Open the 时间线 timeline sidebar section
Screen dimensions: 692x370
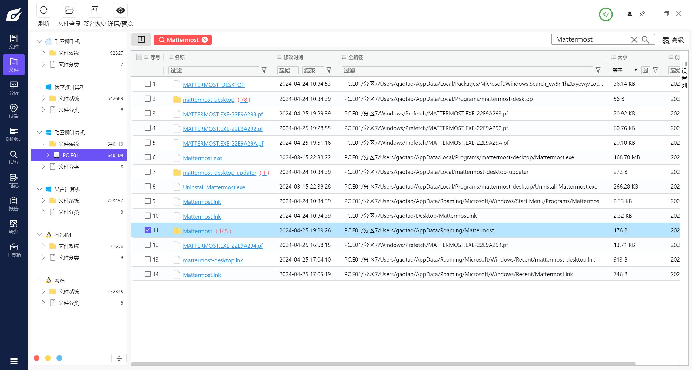14,135
